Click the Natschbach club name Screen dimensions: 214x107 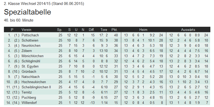pos(30,77)
